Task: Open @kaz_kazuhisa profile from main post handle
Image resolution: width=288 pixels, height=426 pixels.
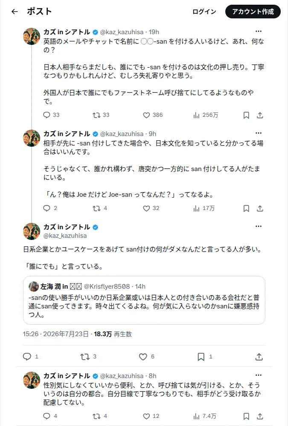Action: [65, 236]
